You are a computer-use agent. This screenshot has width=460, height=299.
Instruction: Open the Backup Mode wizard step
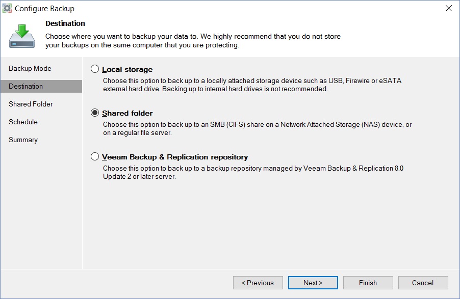(30, 68)
